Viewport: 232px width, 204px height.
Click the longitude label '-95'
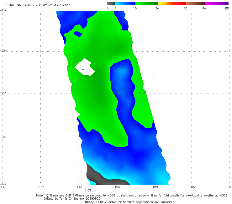(x=192, y=187)
